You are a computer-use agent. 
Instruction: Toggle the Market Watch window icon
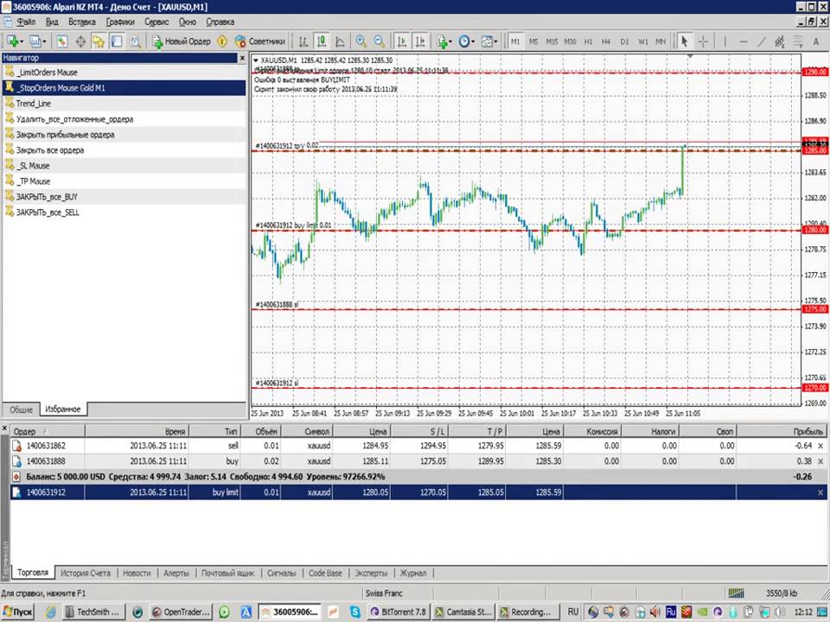[62, 41]
